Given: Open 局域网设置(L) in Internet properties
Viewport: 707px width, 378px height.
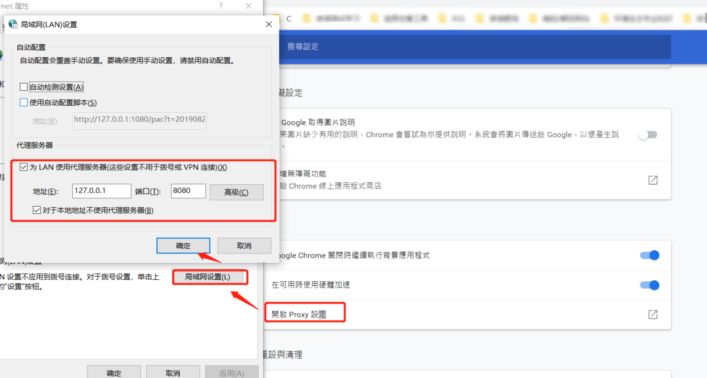Looking at the screenshot, I should pos(208,277).
